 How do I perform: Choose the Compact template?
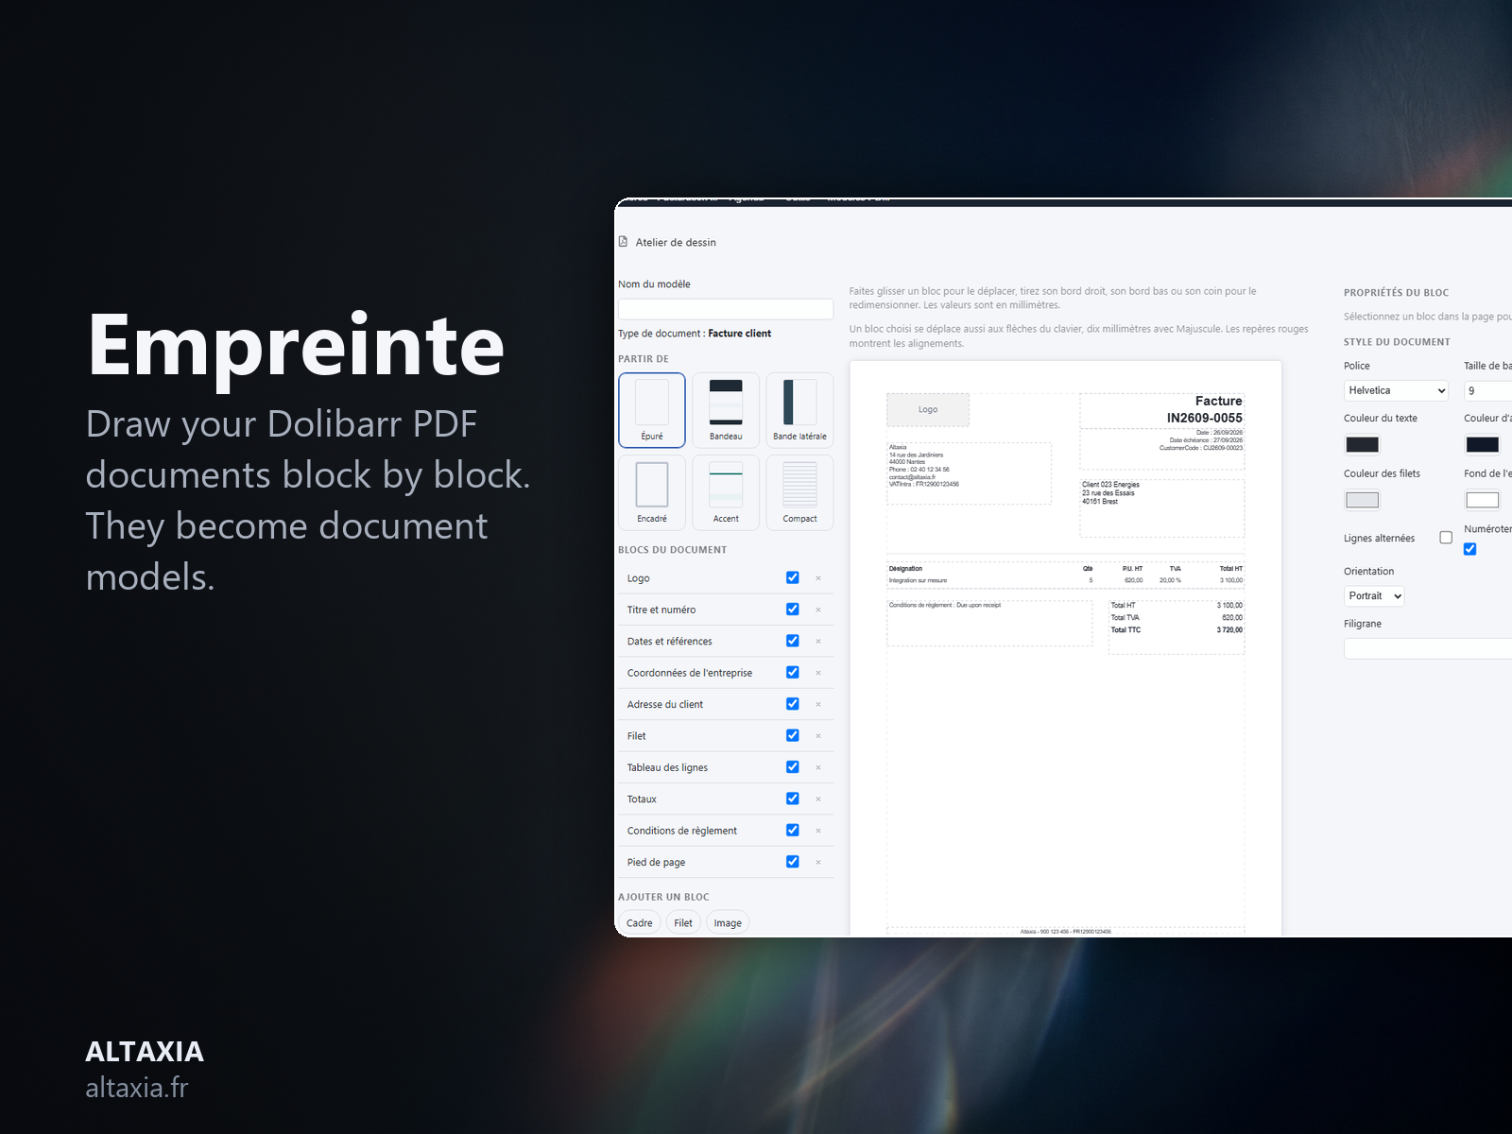click(799, 492)
